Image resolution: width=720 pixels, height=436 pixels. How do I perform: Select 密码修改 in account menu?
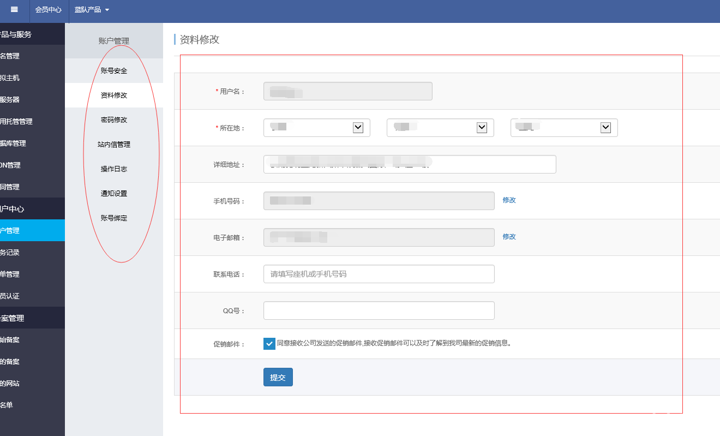[114, 120]
